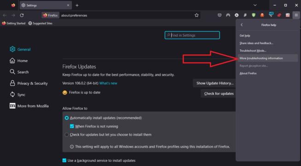301x166 pixels.
Task: Click the gray feather extension icon
Action: 245,15
